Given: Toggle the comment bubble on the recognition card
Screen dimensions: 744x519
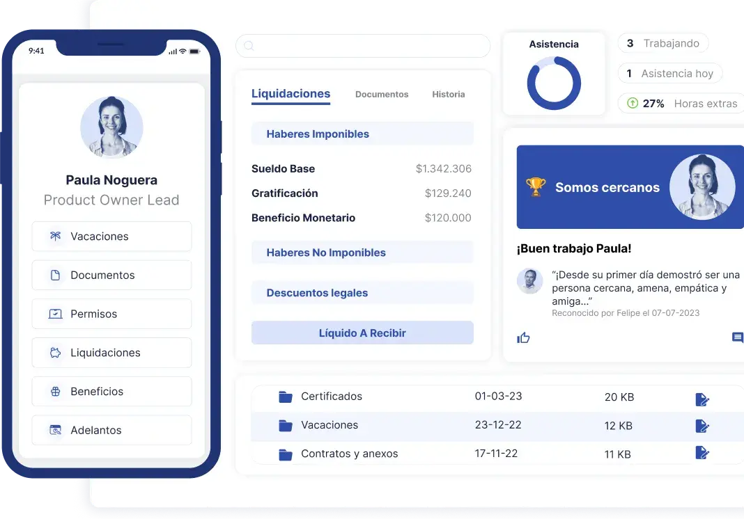Looking at the screenshot, I should tap(737, 337).
